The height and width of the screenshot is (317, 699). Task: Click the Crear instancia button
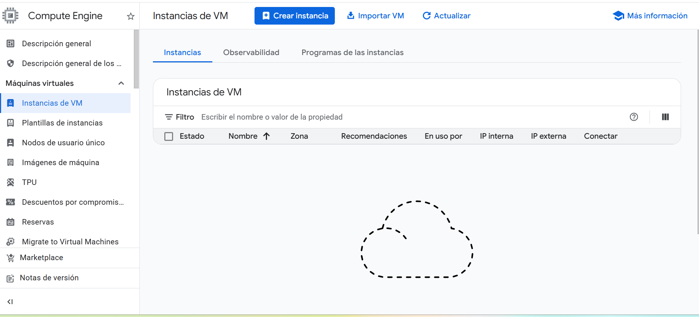point(294,16)
